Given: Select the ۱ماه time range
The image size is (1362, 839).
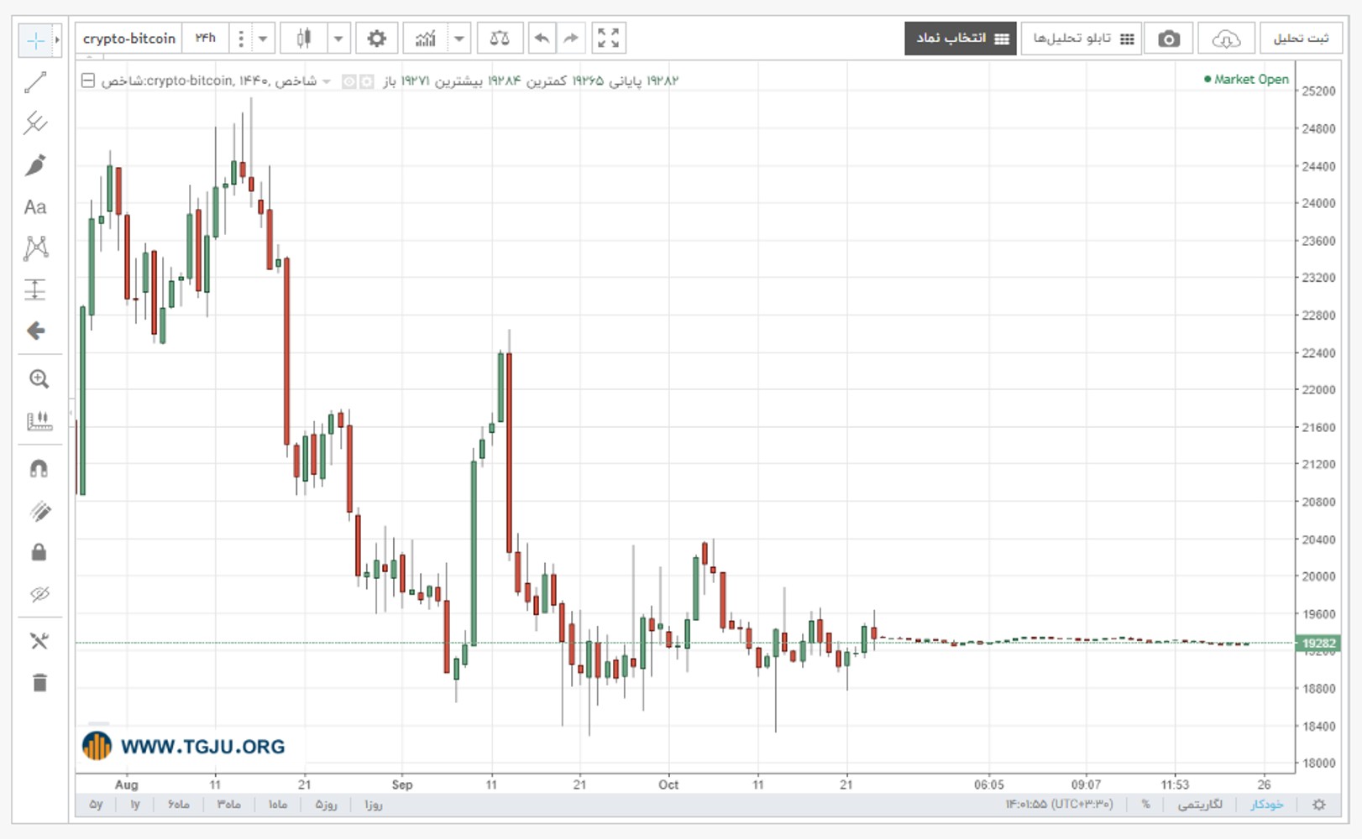Looking at the screenshot, I should point(278,805).
